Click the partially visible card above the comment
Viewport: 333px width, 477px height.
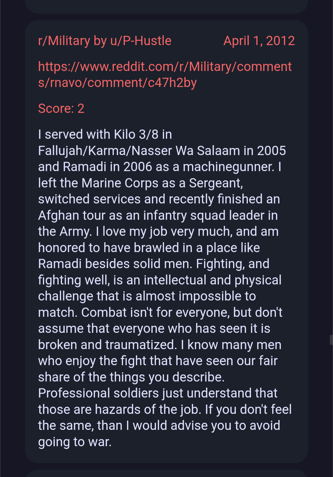(x=166, y=6)
